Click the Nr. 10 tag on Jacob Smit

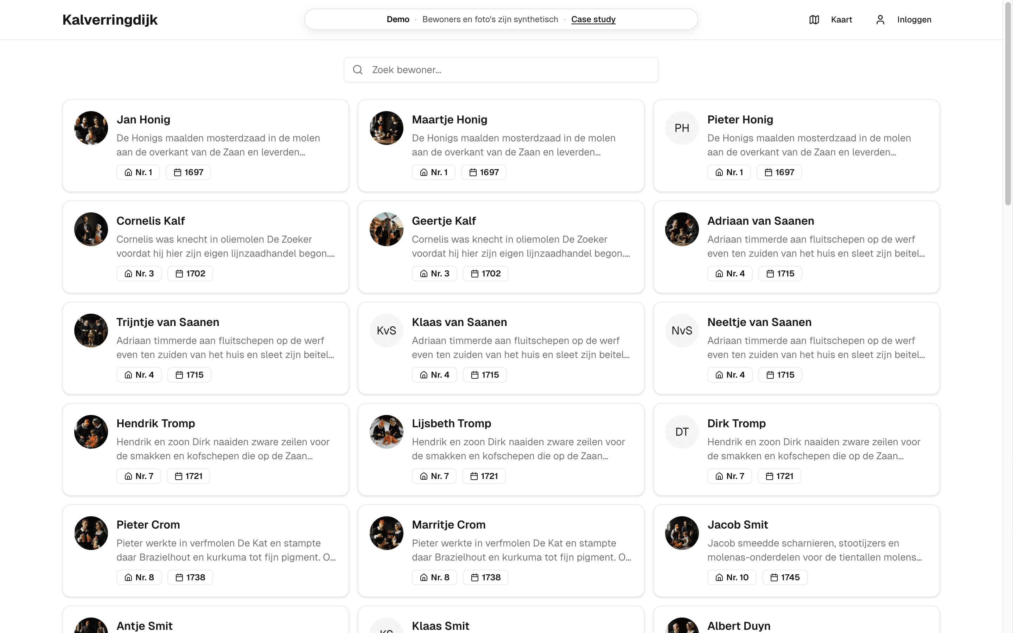(x=732, y=578)
